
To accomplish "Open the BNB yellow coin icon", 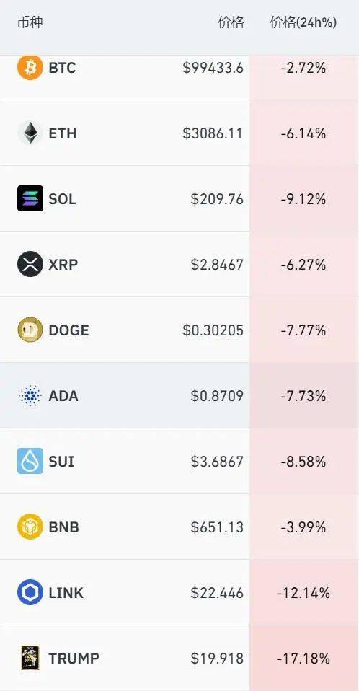I will (30, 527).
